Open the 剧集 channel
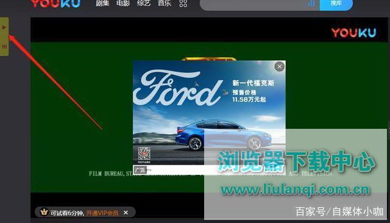This screenshot has width=390, height=223. pyautogui.click(x=102, y=3)
